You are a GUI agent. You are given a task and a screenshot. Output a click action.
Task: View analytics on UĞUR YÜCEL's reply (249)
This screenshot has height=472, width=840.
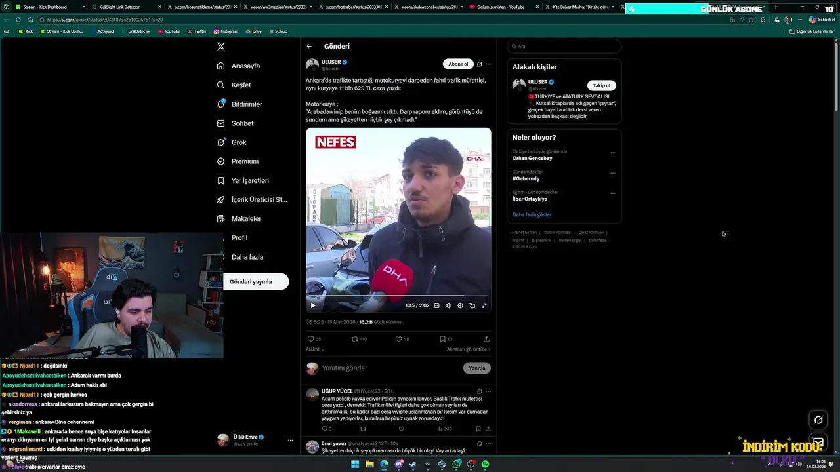point(444,429)
